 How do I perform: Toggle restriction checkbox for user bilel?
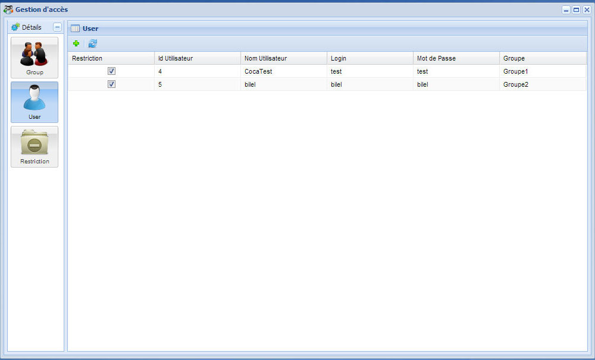111,84
